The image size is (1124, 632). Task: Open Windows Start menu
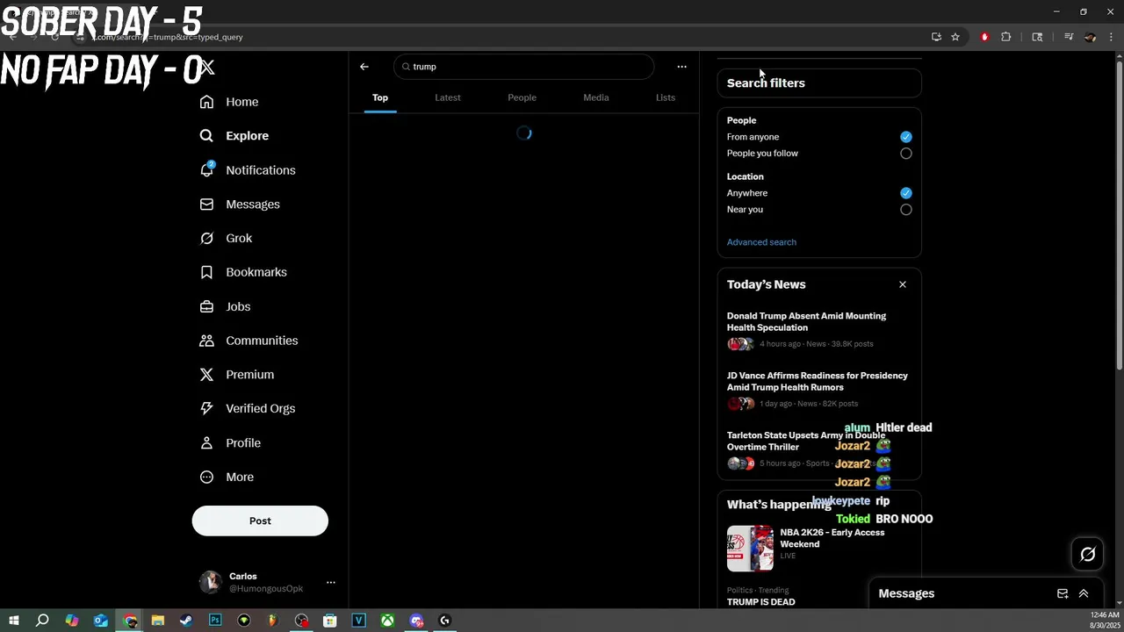pyautogui.click(x=13, y=621)
